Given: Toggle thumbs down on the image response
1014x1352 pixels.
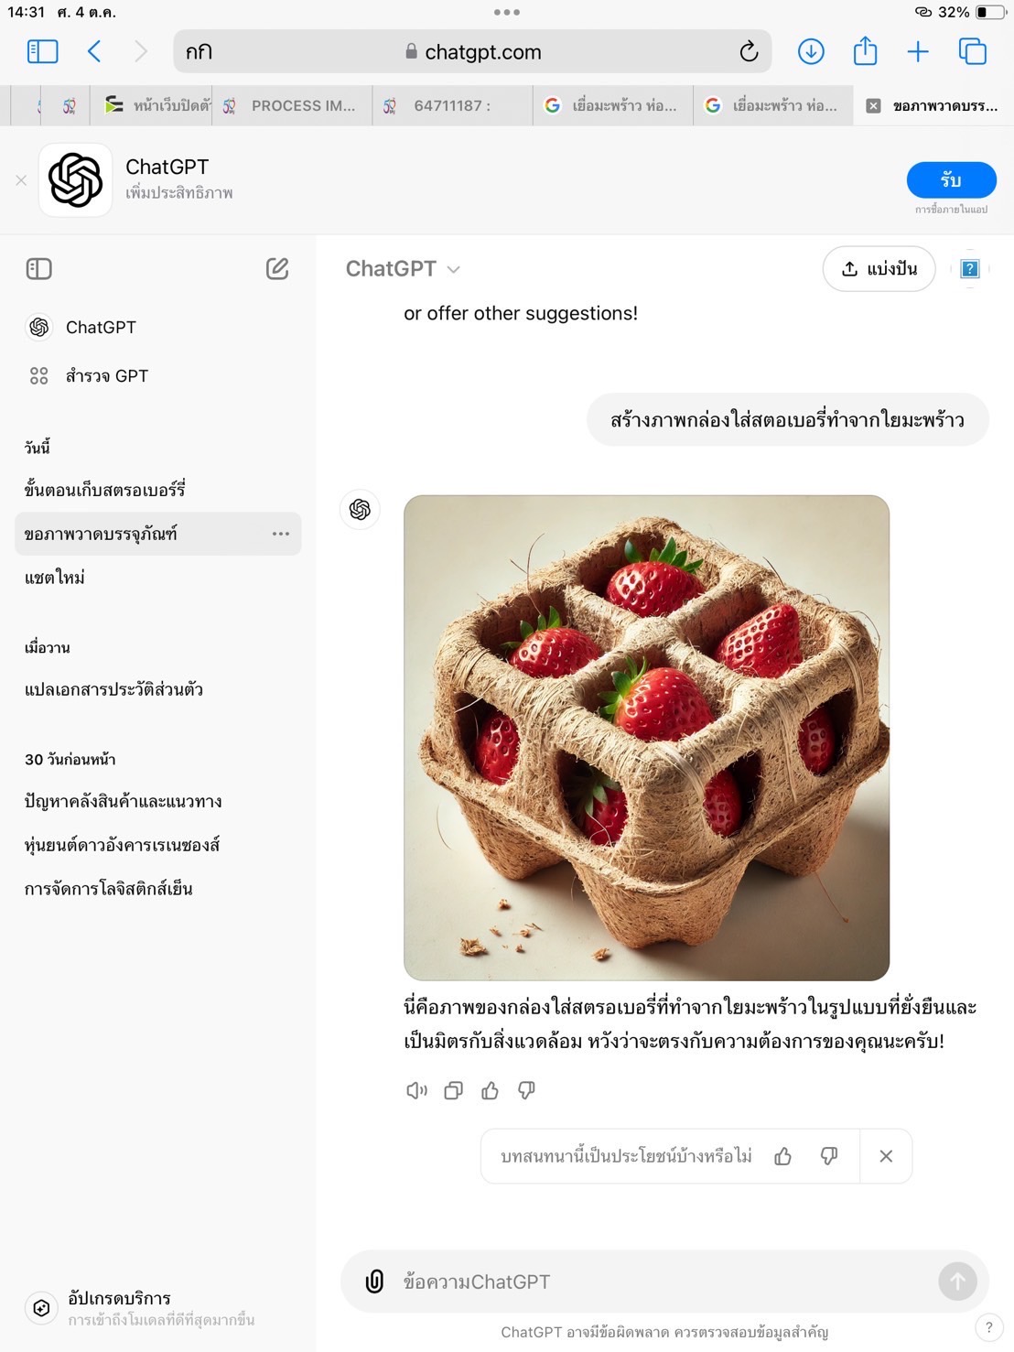Looking at the screenshot, I should coord(526,1090).
